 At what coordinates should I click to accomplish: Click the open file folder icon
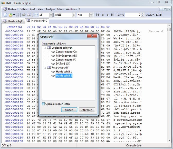coord(11,15)
